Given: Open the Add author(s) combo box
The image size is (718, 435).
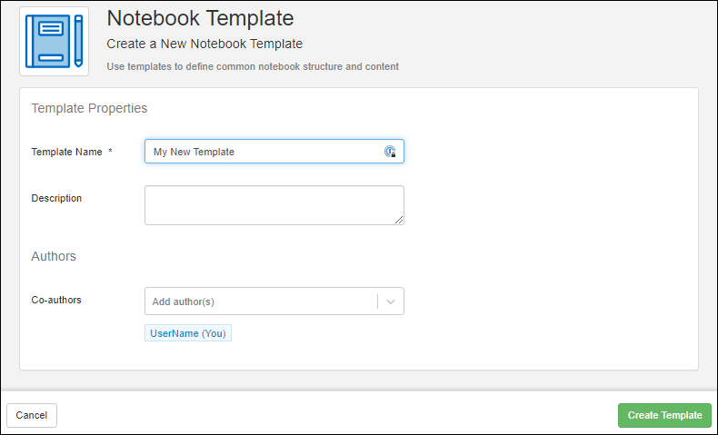Looking at the screenshot, I should click(261, 302).
